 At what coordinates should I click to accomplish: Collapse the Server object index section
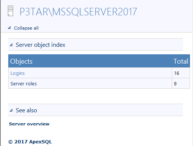pyautogui.click(x=11, y=45)
